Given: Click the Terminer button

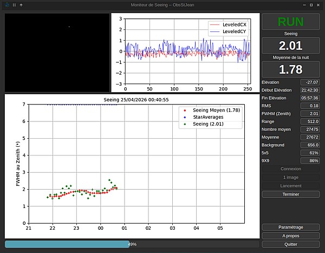Looking at the screenshot, I should click(290, 194).
